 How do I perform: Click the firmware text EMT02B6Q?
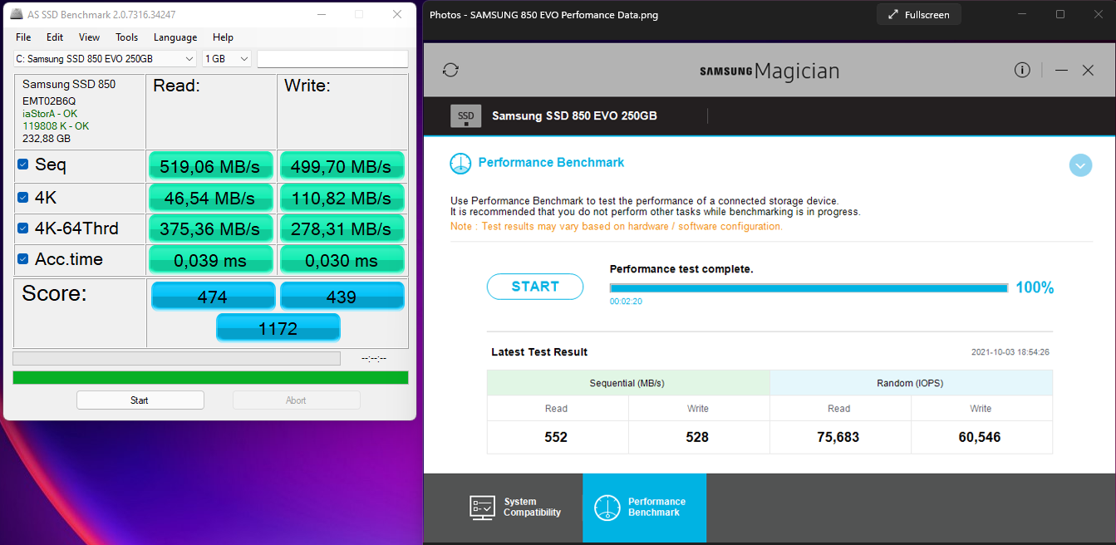coord(49,101)
